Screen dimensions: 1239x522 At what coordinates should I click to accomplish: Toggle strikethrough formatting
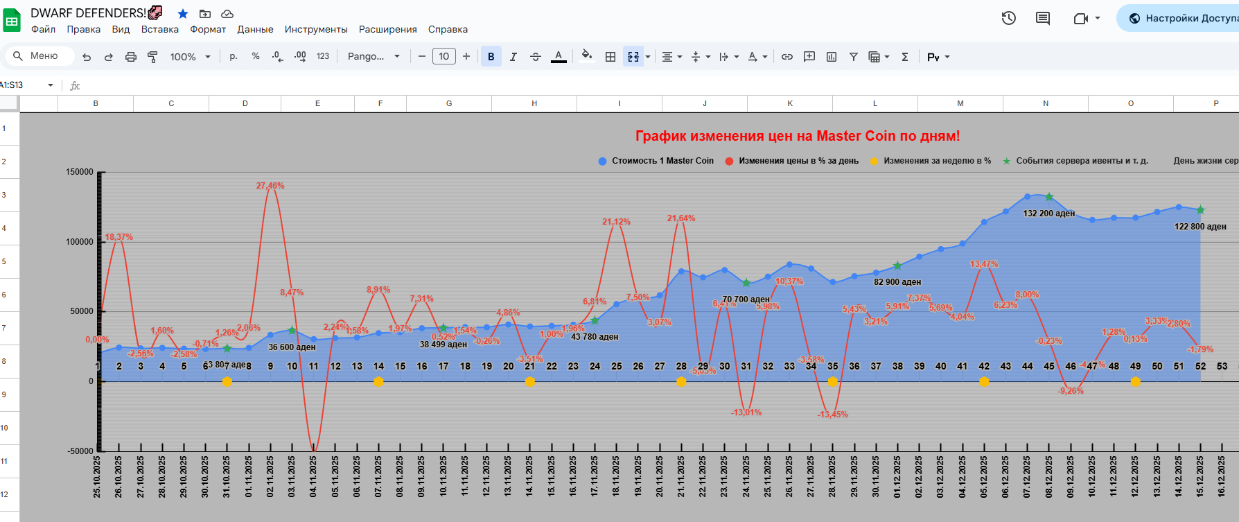click(536, 57)
